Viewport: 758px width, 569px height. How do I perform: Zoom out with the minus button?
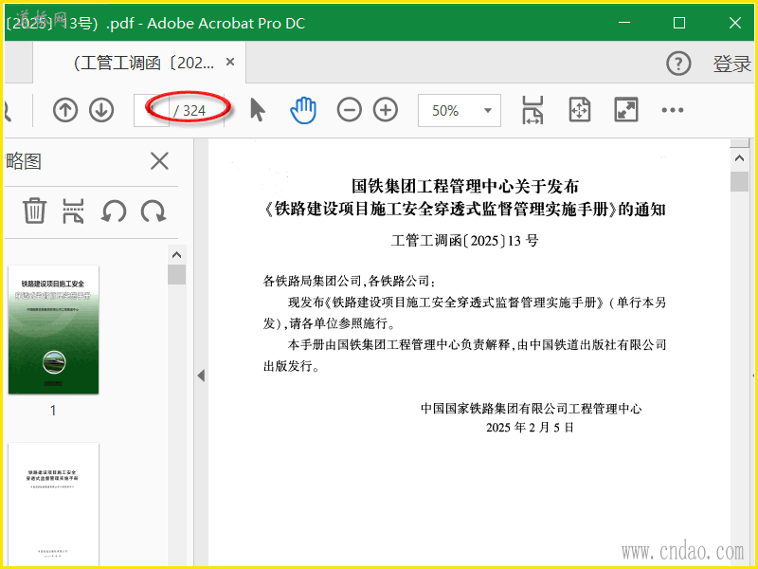point(349,110)
